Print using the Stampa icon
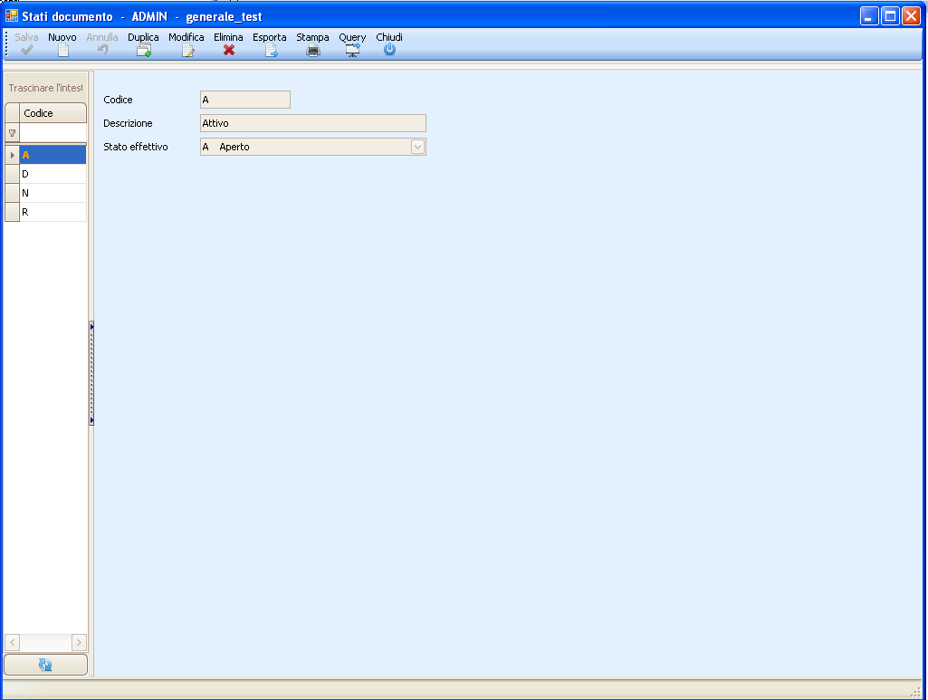928x700 pixels. (312, 51)
